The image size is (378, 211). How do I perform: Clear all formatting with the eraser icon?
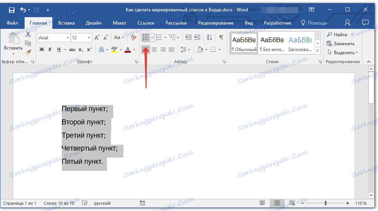click(x=133, y=37)
